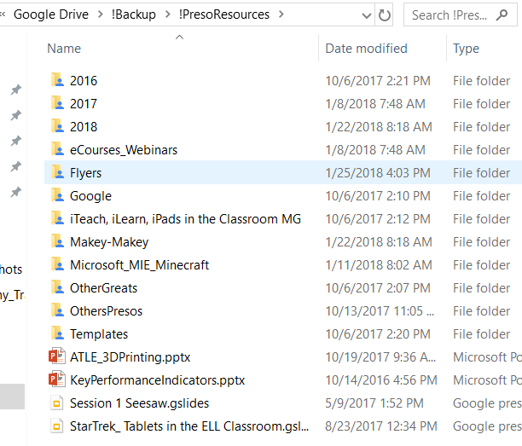Image resolution: width=522 pixels, height=446 pixels.
Task: Click the Session 1 Seesaw.gslides file icon
Action: (56, 403)
